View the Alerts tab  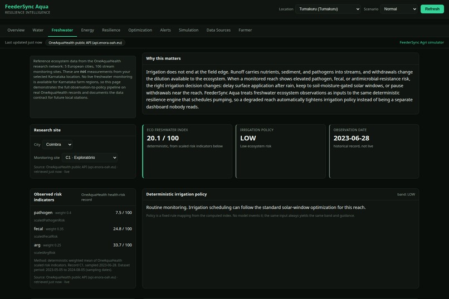165,30
